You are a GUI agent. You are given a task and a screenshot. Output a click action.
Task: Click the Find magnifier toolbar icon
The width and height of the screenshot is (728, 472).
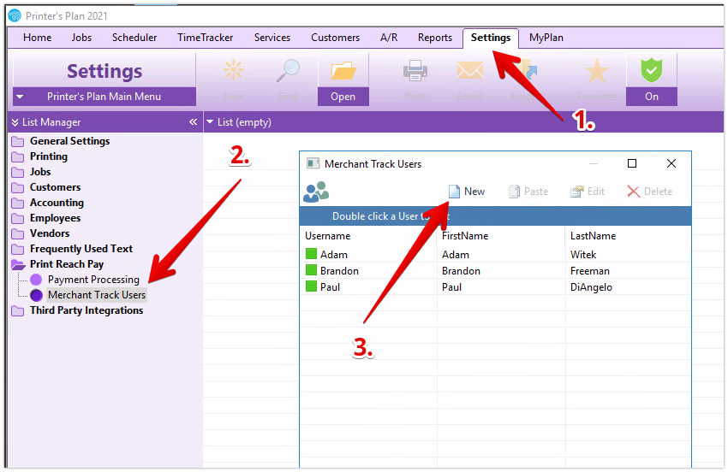(288, 70)
